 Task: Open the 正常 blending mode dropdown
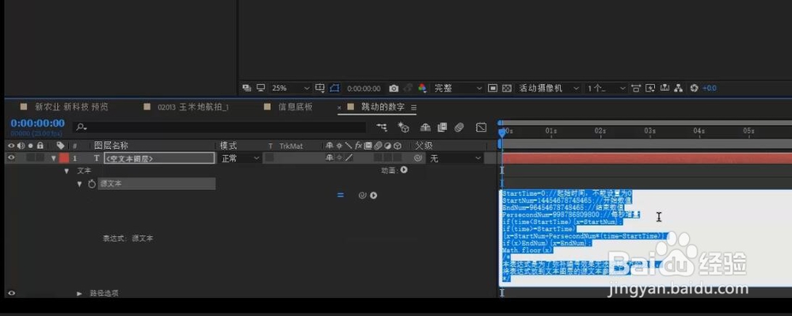tap(241, 158)
